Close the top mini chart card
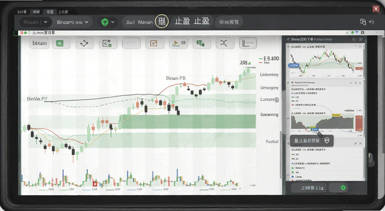385x211 pixels. pyautogui.click(x=360, y=46)
